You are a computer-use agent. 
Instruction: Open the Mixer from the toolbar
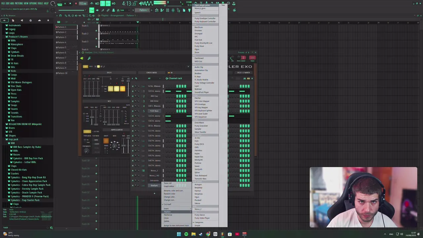coord(173,10)
